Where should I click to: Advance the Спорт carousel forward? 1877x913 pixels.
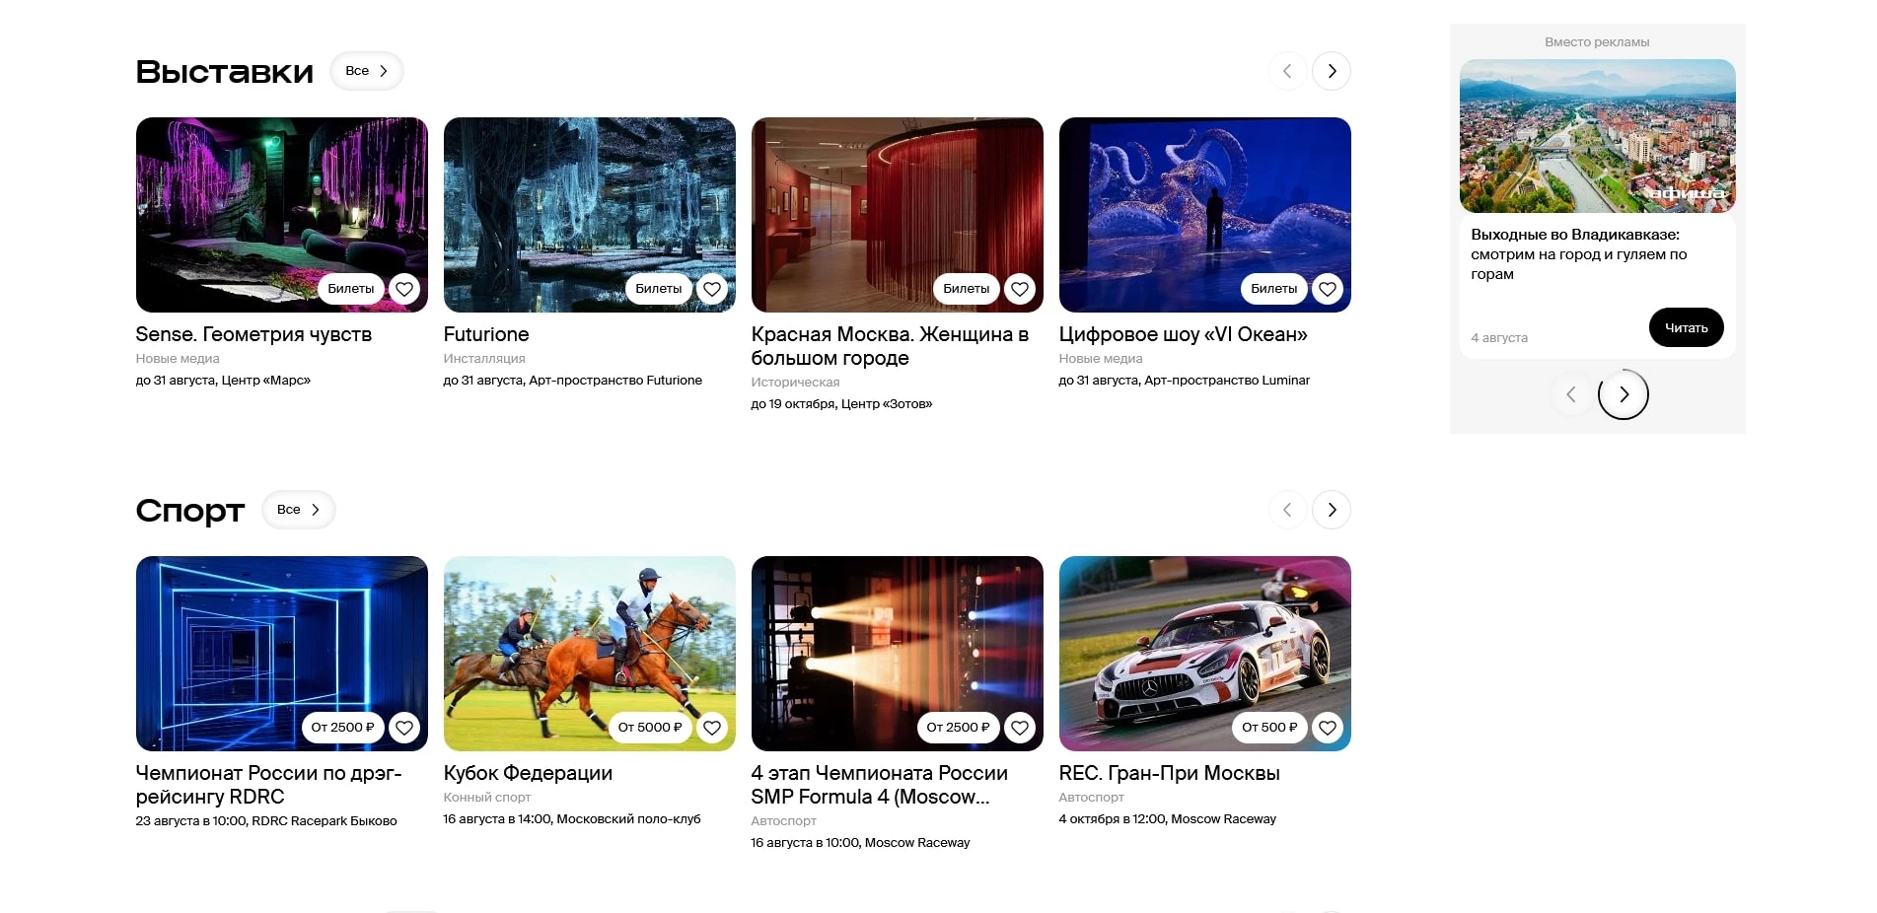(x=1332, y=510)
